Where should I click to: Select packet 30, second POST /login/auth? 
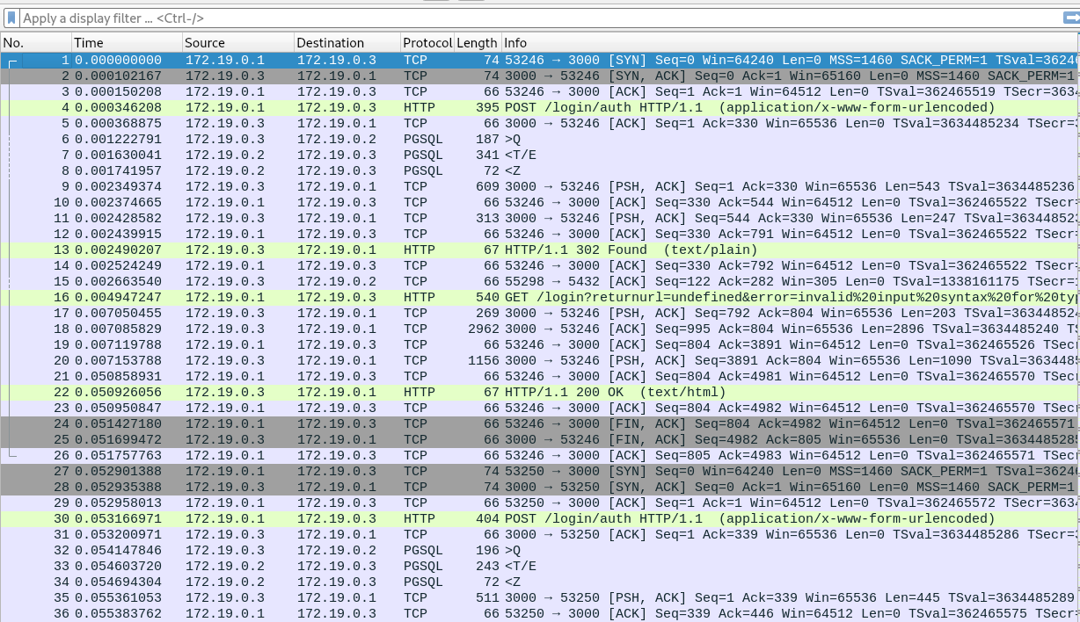click(x=528, y=518)
